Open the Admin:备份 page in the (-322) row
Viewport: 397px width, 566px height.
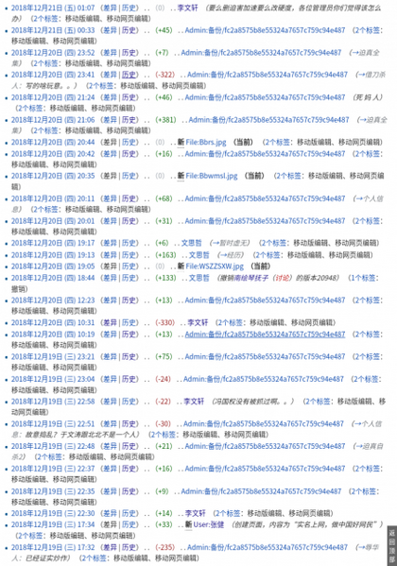pyautogui.click(x=268, y=75)
